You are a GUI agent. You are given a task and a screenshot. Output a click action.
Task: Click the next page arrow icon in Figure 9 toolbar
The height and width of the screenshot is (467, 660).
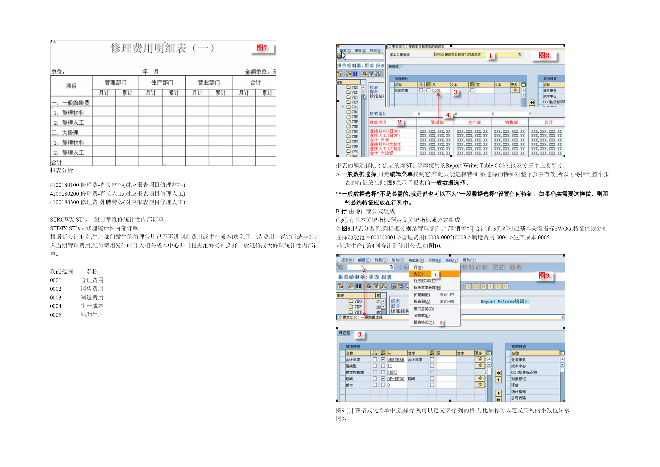pos(498,286)
